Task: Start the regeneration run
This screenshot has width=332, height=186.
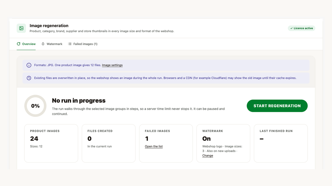Action: (x=277, y=106)
